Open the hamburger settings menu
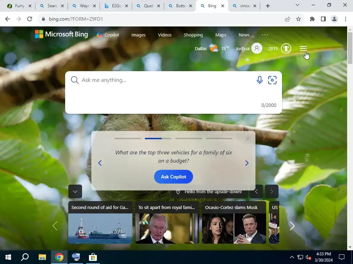 click(x=303, y=48)
